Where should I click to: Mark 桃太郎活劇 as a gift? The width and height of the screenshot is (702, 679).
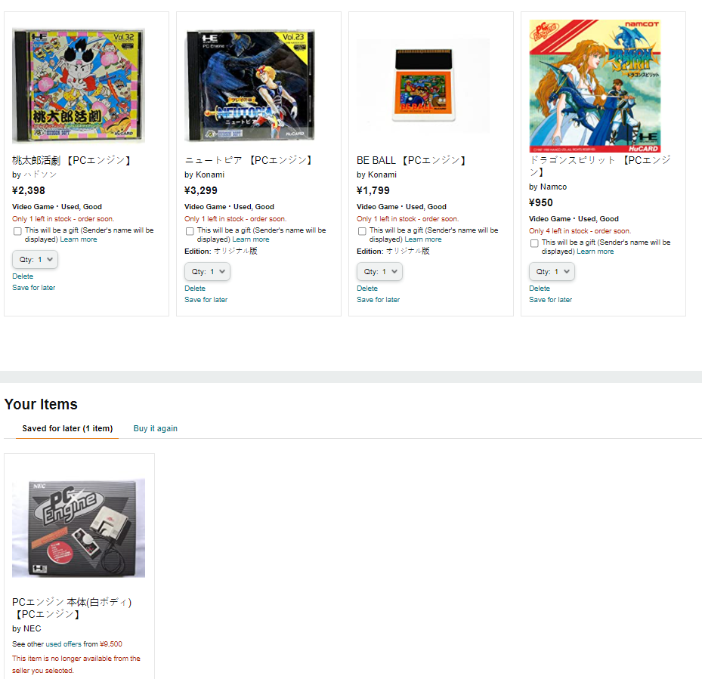tap(17, 231)
